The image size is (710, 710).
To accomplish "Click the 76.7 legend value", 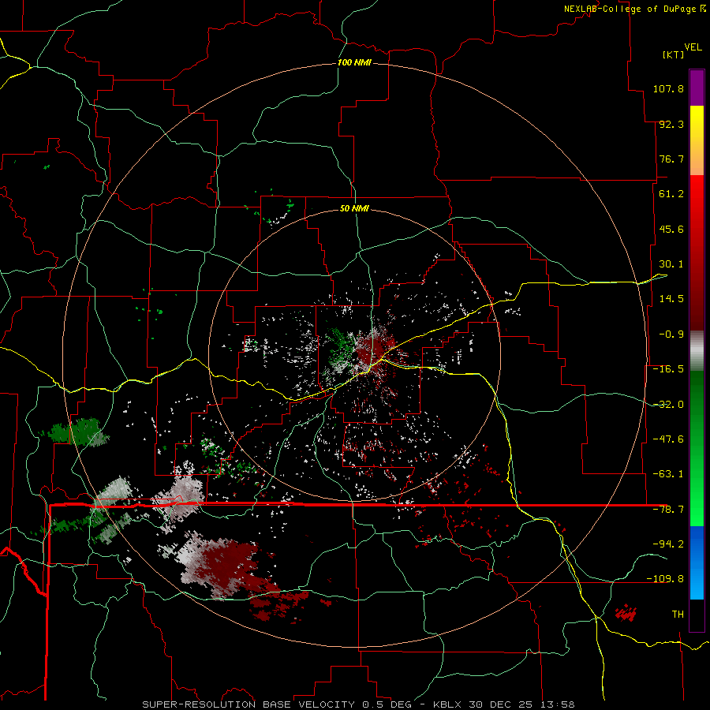I will 671,159.
